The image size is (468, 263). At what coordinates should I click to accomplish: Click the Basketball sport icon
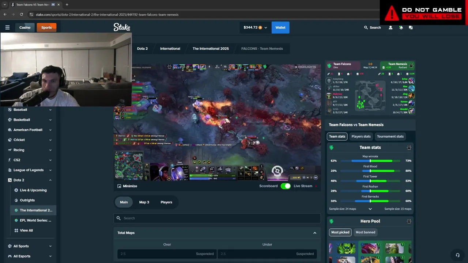coord(10,120)
